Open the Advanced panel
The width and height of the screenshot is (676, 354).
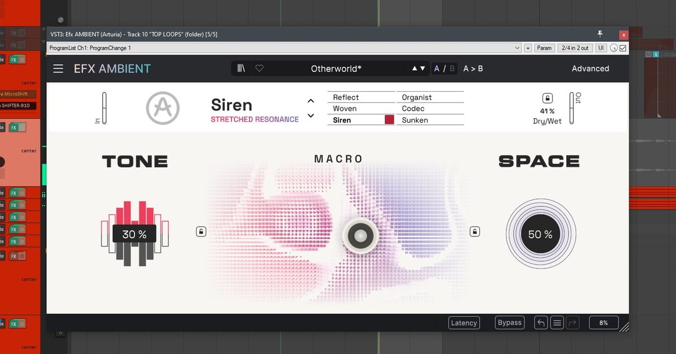pos(590,69)
